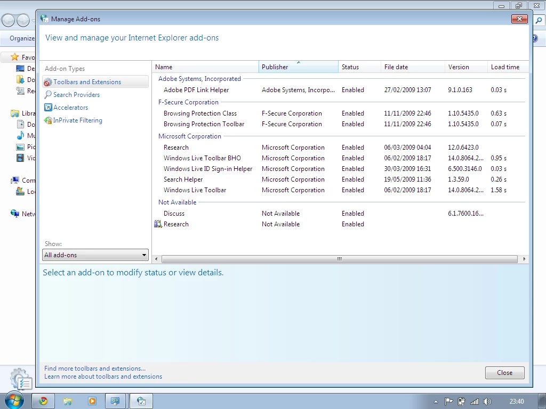Sort the list by the Version column
Viewport: 546px width, 409px height.
(x=466, y=67)
